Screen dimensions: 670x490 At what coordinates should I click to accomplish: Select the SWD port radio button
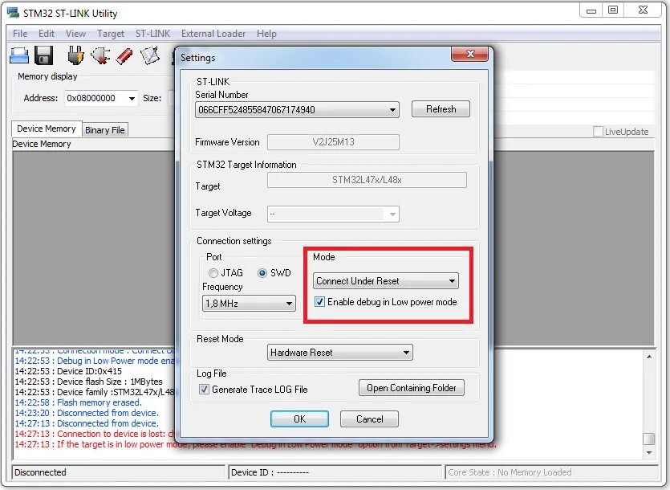(x=262, y=273)
